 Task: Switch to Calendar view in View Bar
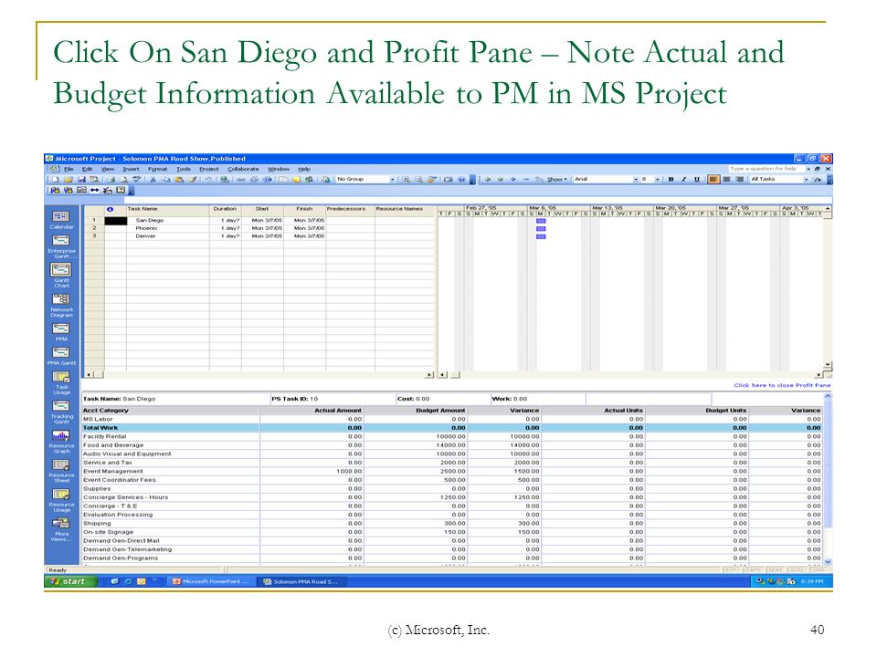click(x=61, y=220)
